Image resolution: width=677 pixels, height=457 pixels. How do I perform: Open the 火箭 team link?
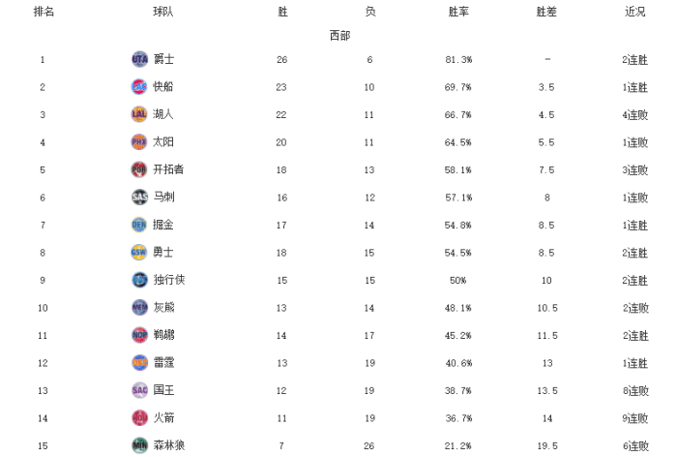click(163, 418)
